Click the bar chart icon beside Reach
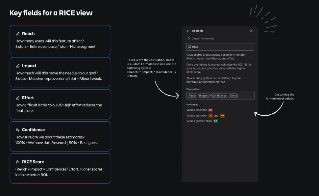The image size is (319, 196). tap(18, 34)
